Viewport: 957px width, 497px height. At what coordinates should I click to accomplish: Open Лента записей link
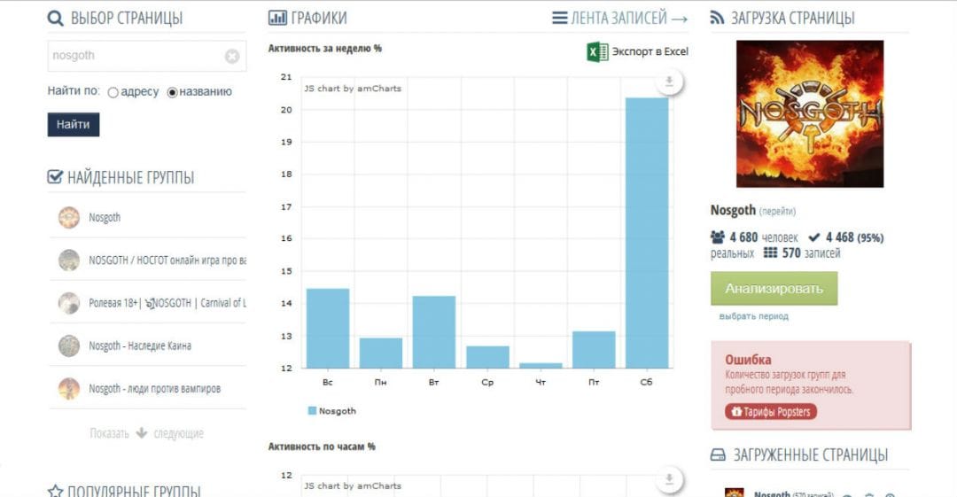[629, 19]
